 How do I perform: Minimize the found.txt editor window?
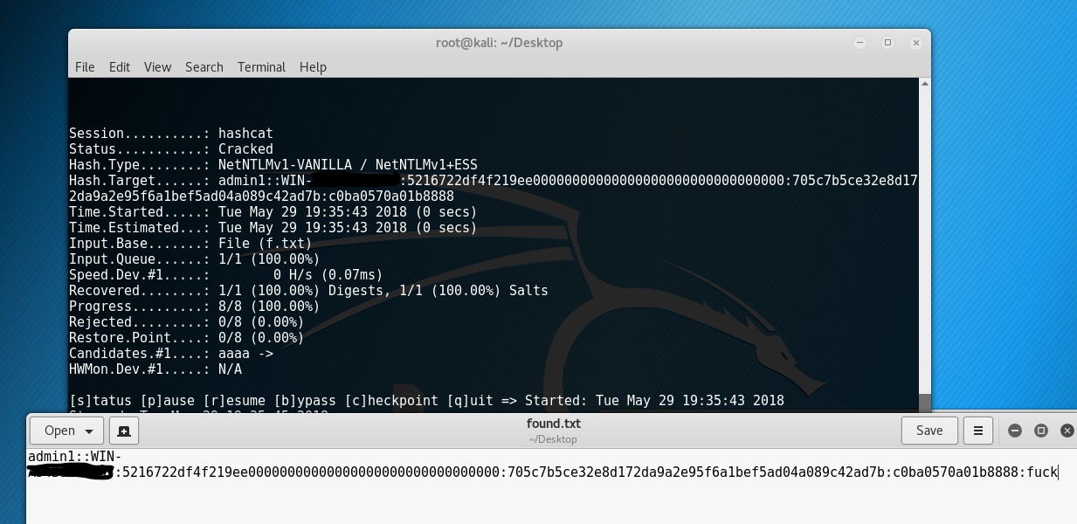point(1015,431)
